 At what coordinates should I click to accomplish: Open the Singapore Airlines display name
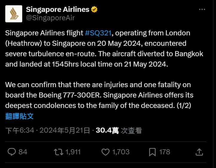(x=58, y=10)
